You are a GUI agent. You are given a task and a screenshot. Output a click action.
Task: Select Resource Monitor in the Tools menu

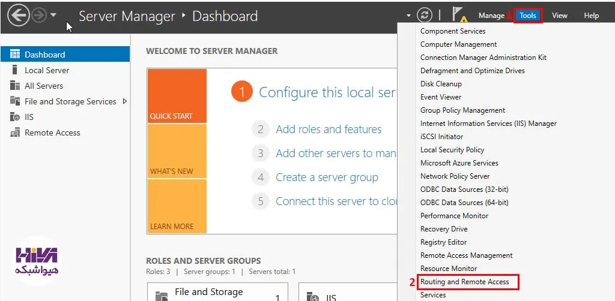pos(448,269)
